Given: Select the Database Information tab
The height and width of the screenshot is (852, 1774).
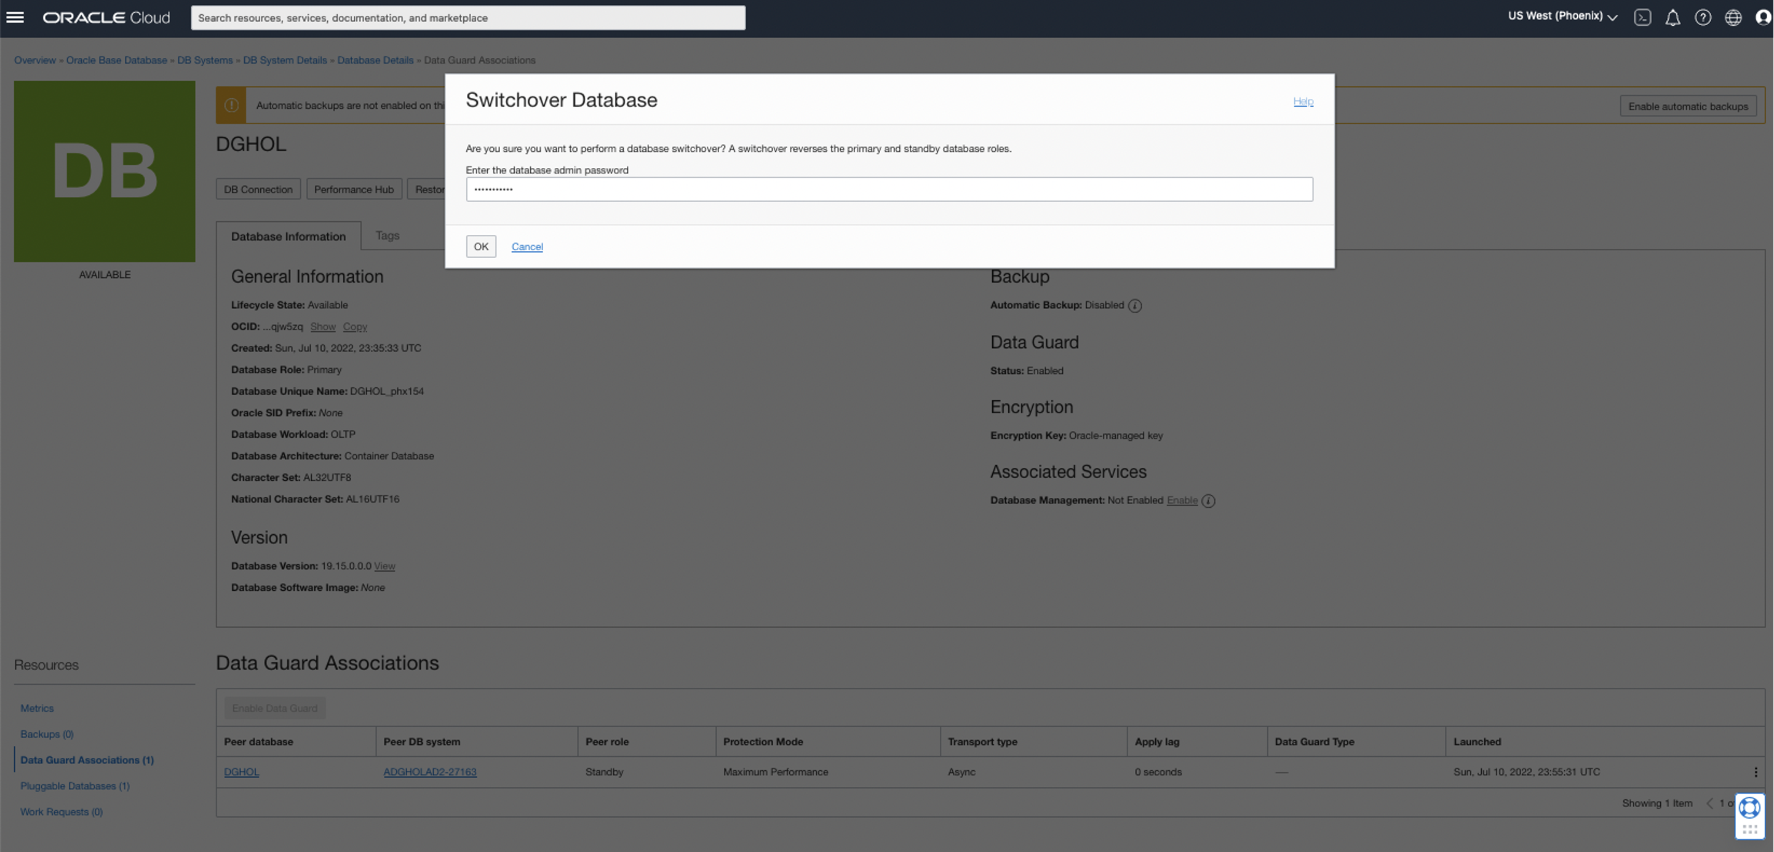Looking at the screenshot, I should [x=288, y=236].
